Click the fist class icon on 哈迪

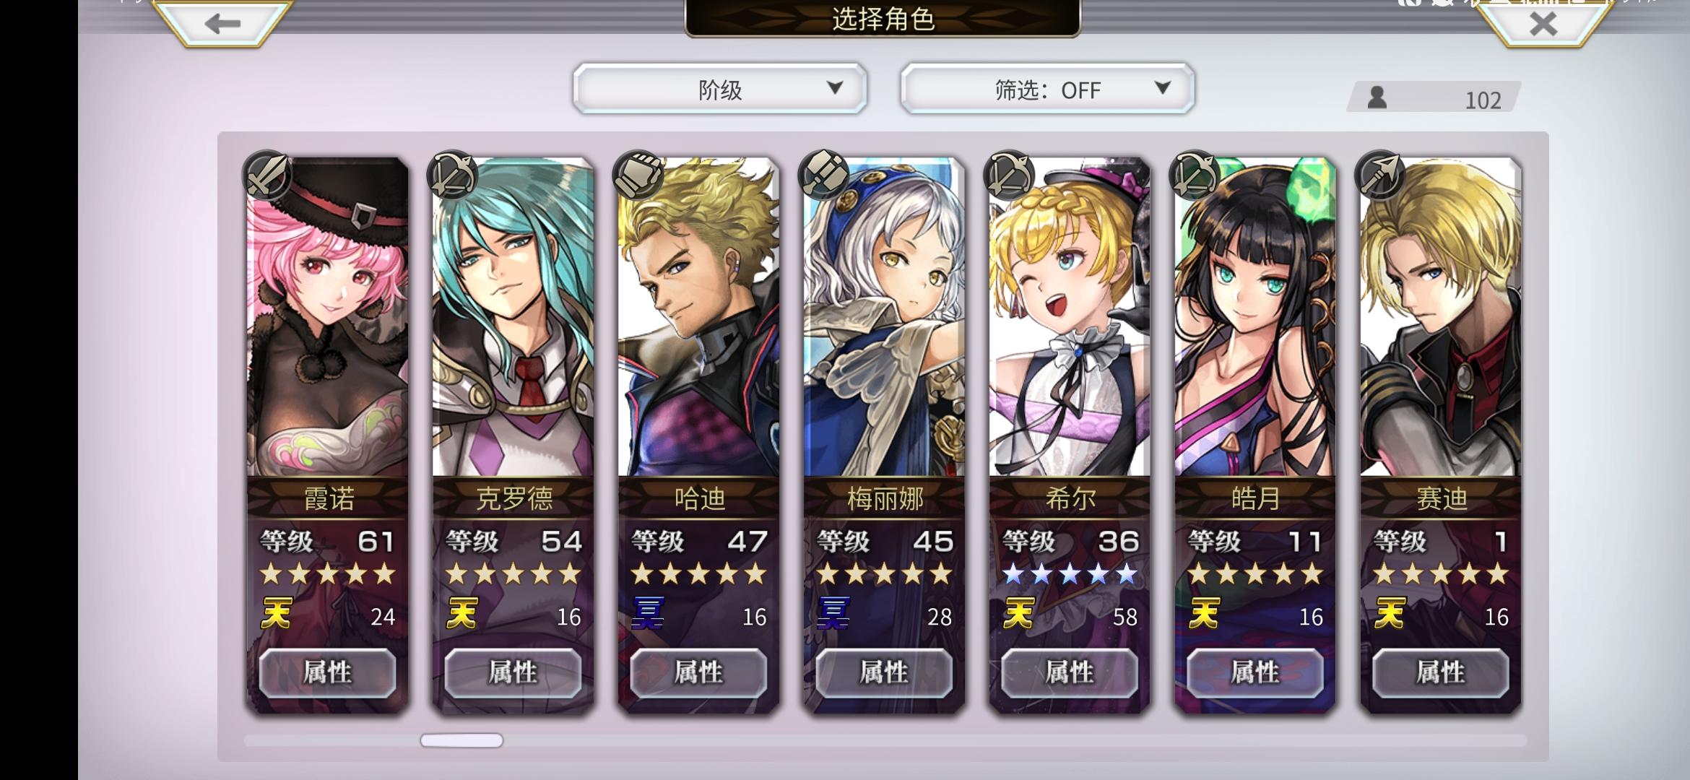(x=638, y=175)
